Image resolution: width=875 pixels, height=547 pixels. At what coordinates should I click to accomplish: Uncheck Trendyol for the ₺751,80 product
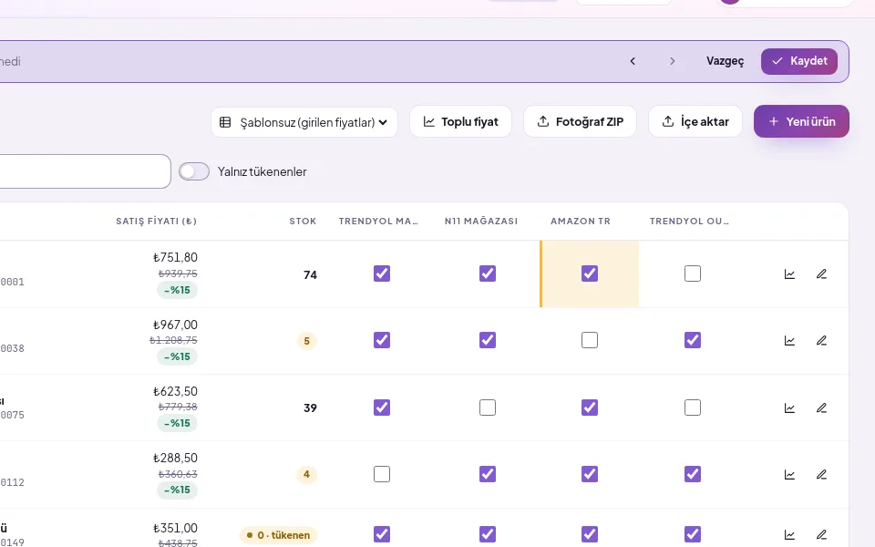382,273
